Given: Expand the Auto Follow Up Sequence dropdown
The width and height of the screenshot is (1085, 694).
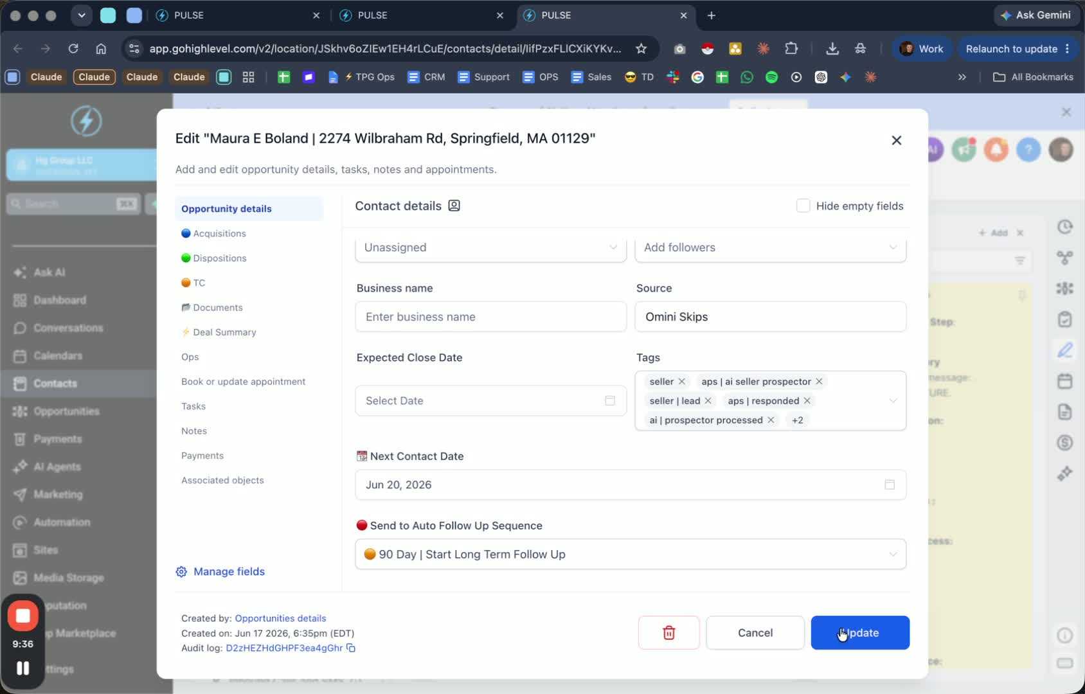Looking at the screenshot, I should click(x=631, y=554).
